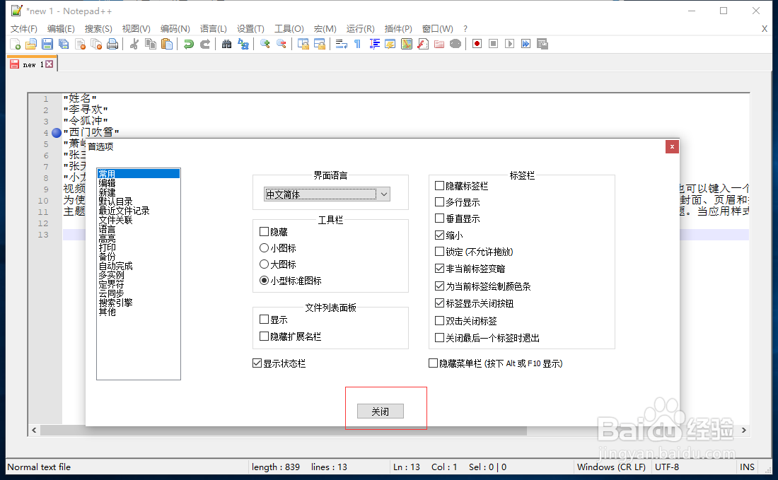Click the Synchronize horizontal scrolling icon
This screenshot has height=480, width=778.
click(320, 44)
